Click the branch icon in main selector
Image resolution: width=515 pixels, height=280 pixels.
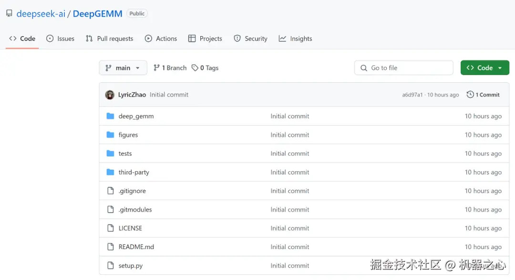(x=108, y=68)
